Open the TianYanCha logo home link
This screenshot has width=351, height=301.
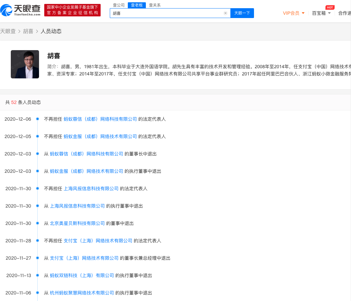pyautogui.click(x=20, y=10)
